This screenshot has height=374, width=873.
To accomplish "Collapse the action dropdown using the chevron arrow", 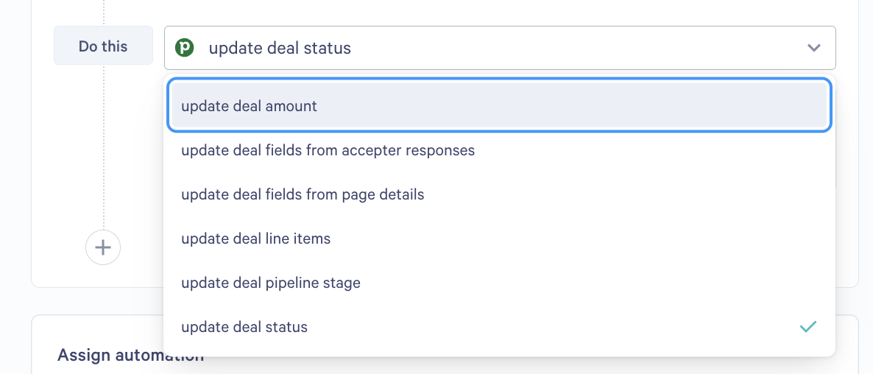I will pyautogui.click(x=814, y=48).
